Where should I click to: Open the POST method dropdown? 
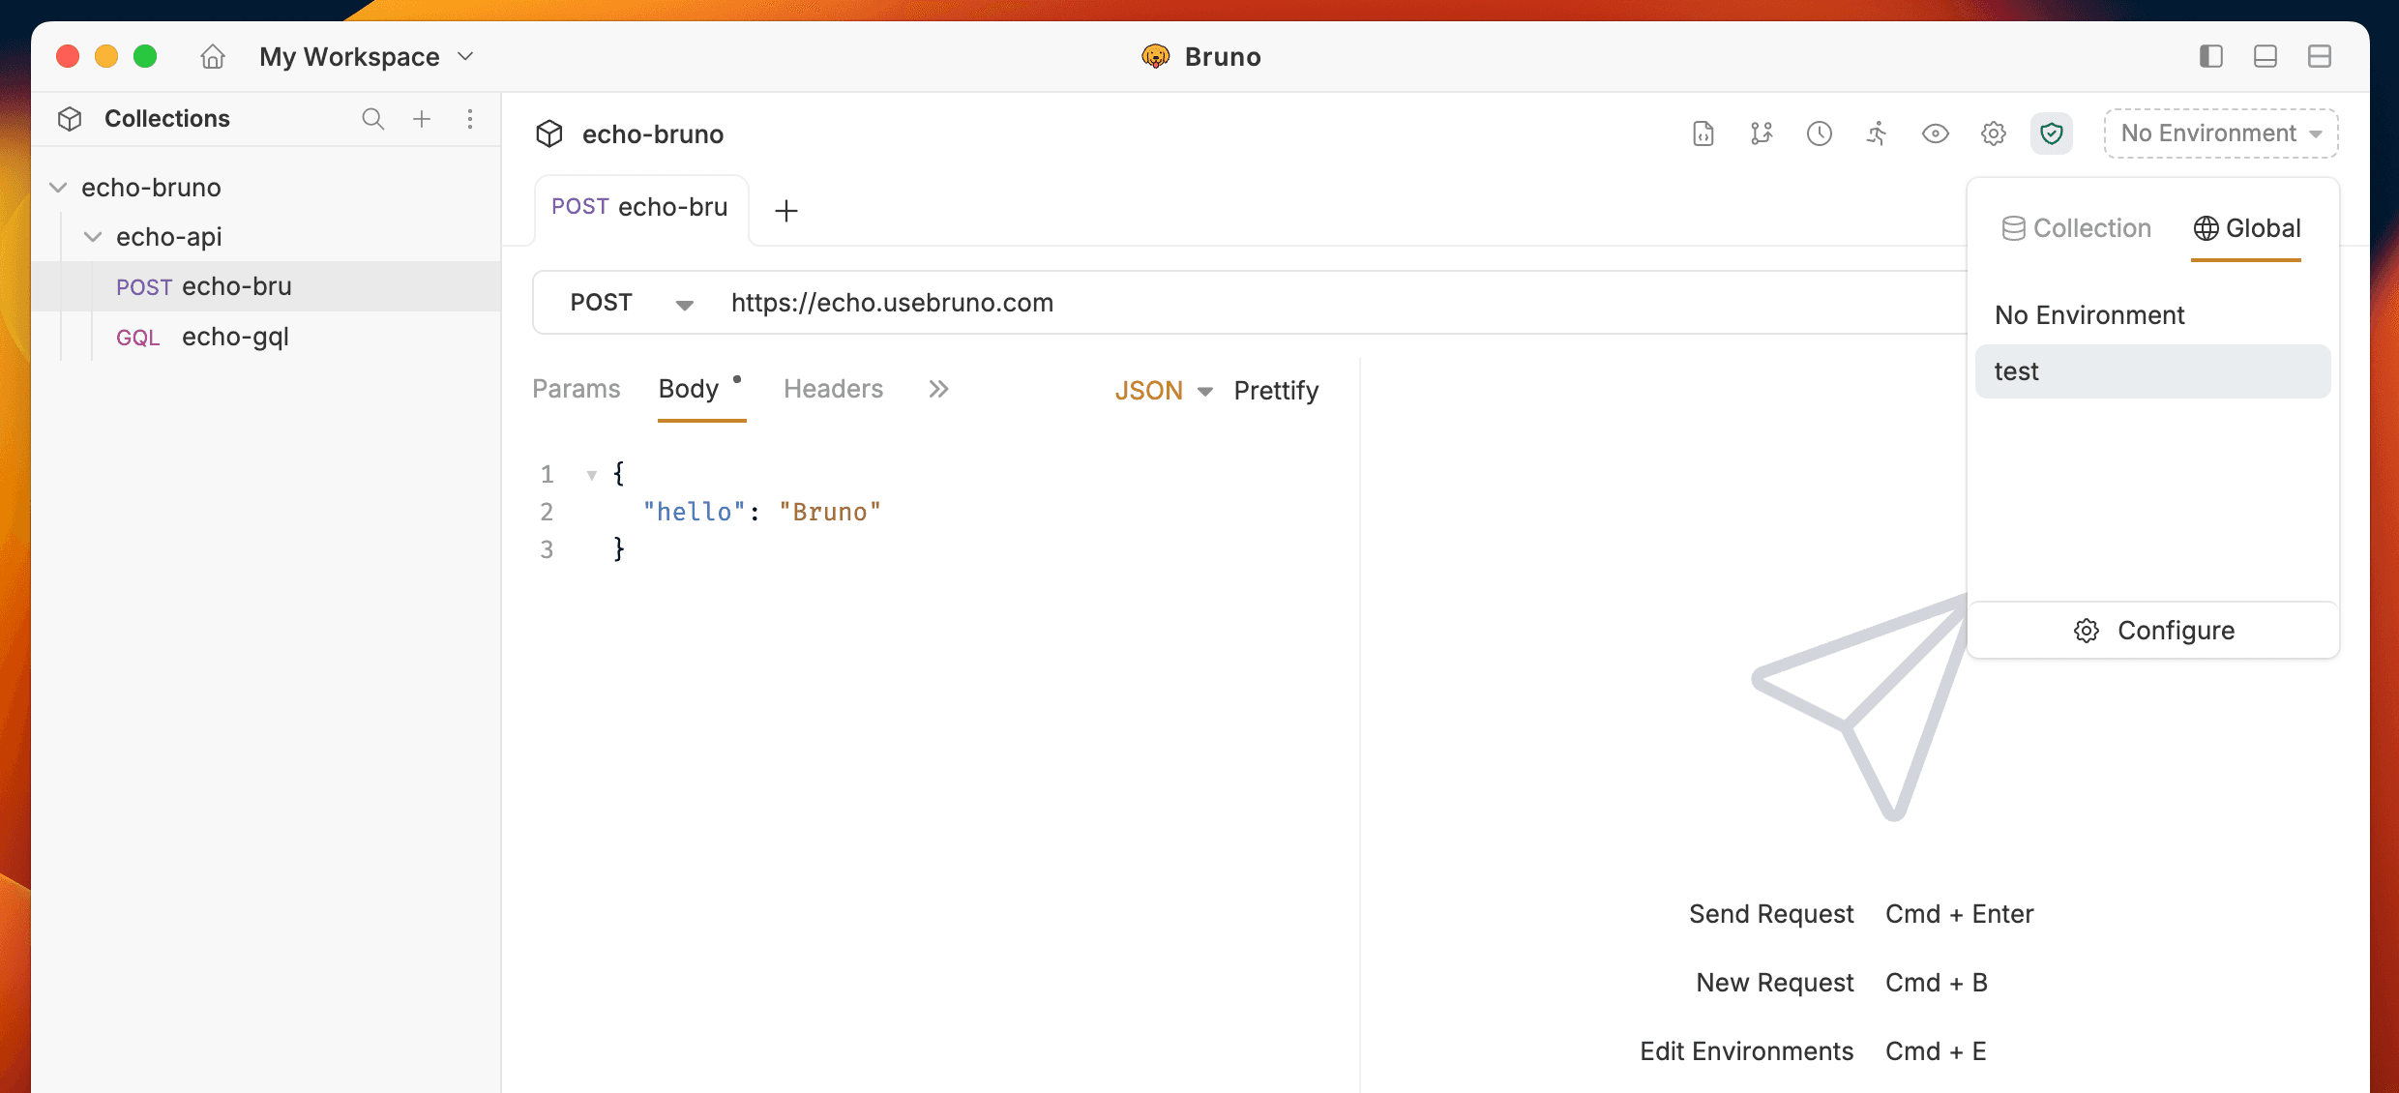tap(631, 303)
